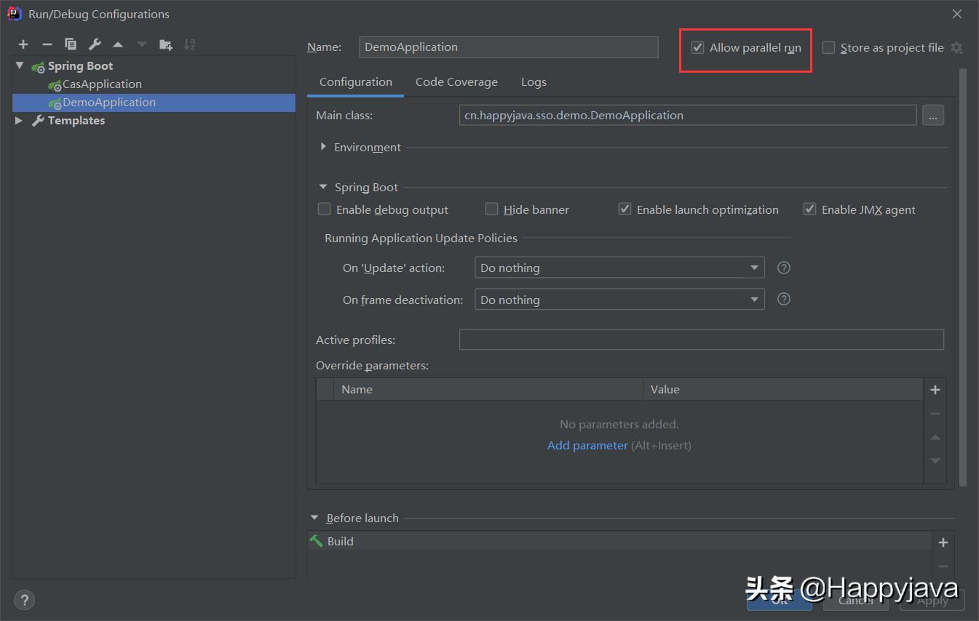Collapse Before launch section
The image size is (979, 621).
[314, 518]
